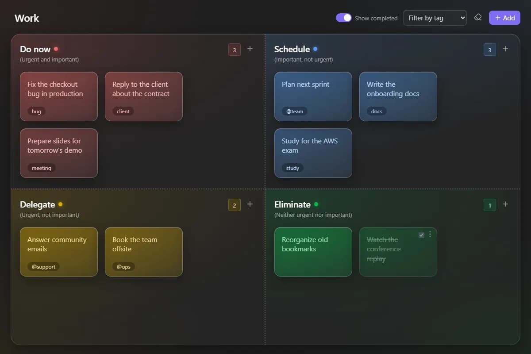Click the purple Add button
Screen dimensions: 531x354
coord(504,18)
